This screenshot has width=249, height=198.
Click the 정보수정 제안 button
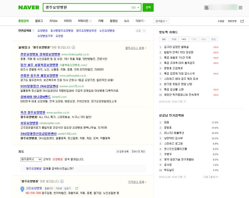138,151
